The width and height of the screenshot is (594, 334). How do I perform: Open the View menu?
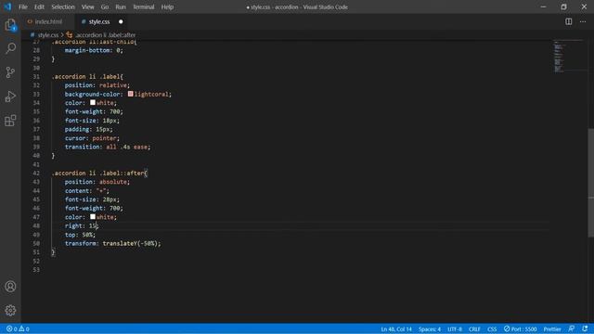(x=87, y=6)
